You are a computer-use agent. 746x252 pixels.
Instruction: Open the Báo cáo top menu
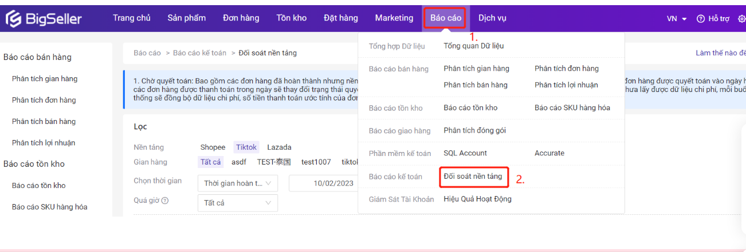445,18
